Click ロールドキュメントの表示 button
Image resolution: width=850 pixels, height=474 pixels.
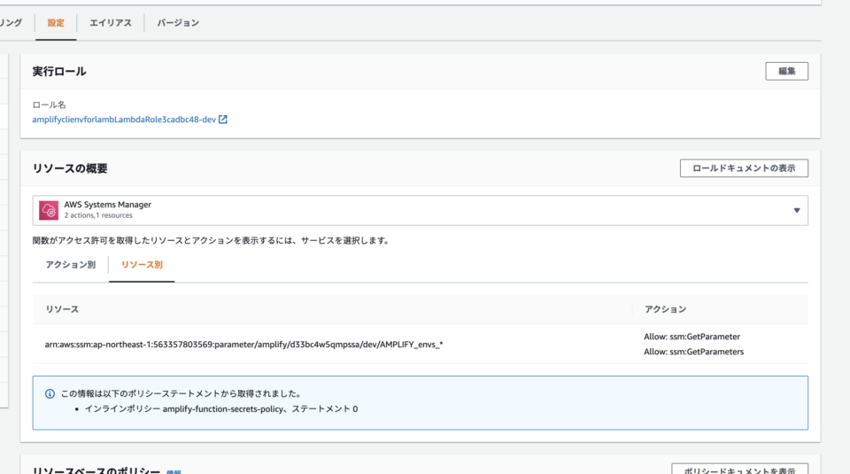[744, 168]
